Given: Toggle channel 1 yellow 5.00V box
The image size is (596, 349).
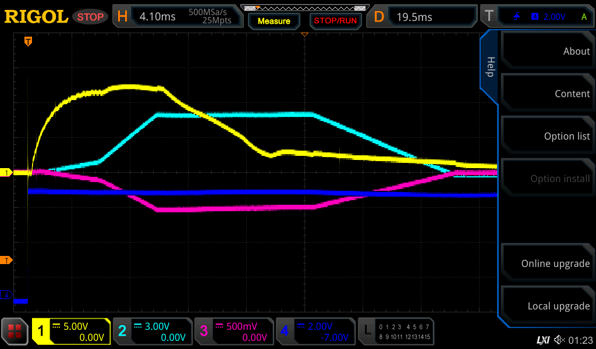Looking at the screenshot, I should point(71,332).
